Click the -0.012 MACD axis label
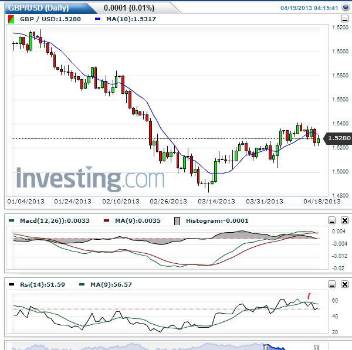The image size is (352, 350). 340,256
